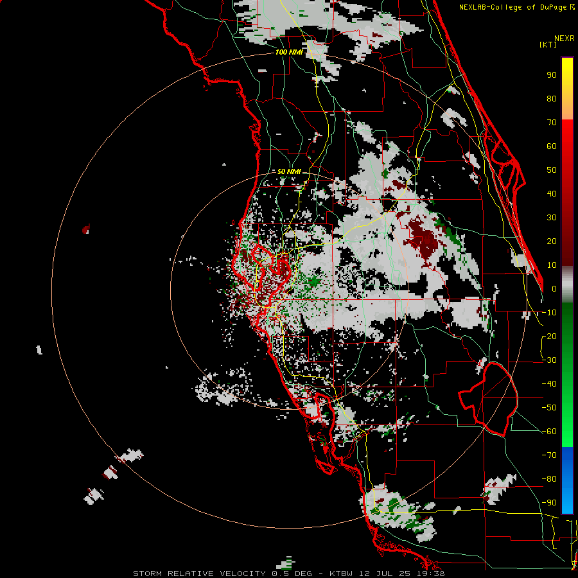Click the STORM RELATIVE VELOCITY caption text
This screenshot has width=578, height=578.
[x=199, y=574]
